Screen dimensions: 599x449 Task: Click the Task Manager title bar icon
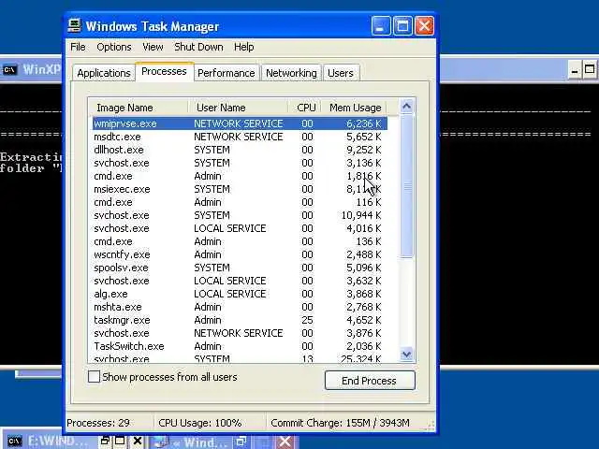[75, 26]
